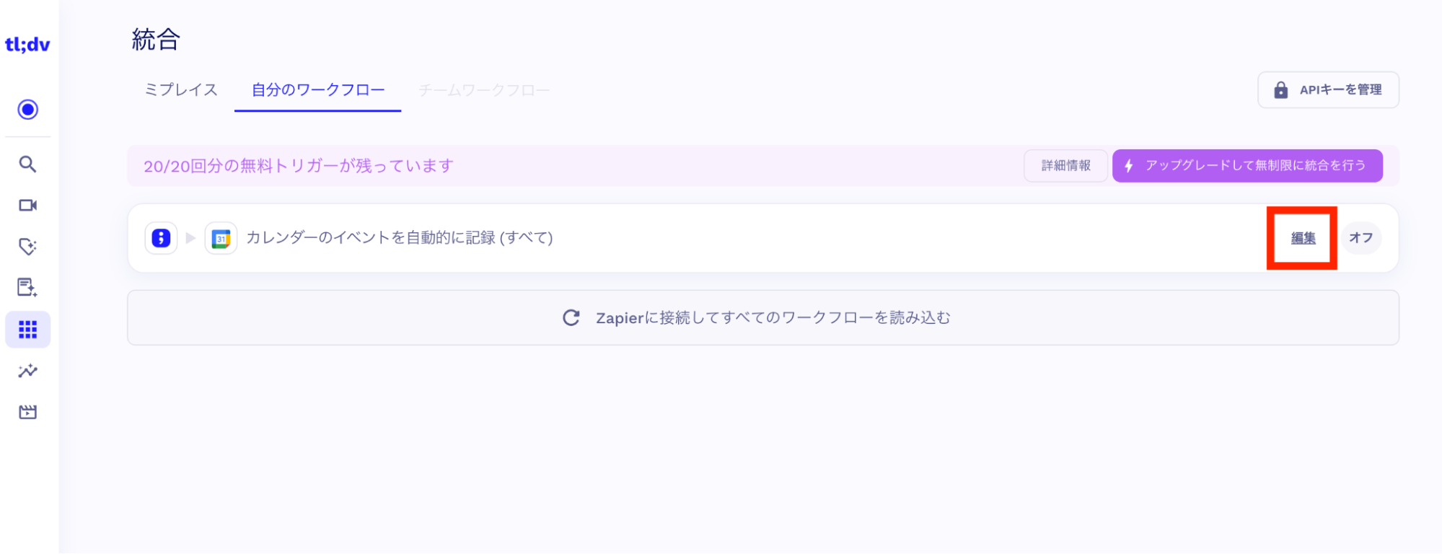The width and height of the screenshot is (1442, 554).
Task: Open the video camera meetings icon
Action: [27, 206]
